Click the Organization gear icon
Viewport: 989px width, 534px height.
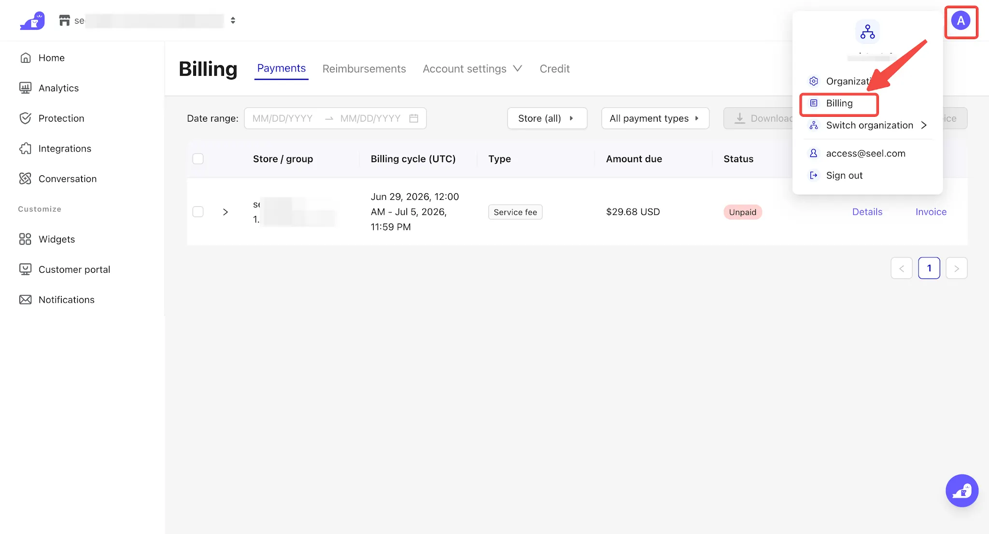(x=814, y=81)
